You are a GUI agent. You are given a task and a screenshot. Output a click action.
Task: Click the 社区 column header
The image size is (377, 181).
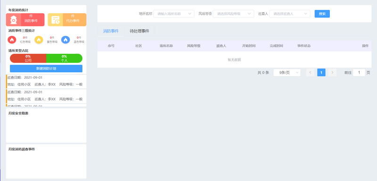[139, 46]
